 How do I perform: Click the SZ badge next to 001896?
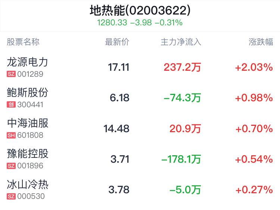(11, 166)
